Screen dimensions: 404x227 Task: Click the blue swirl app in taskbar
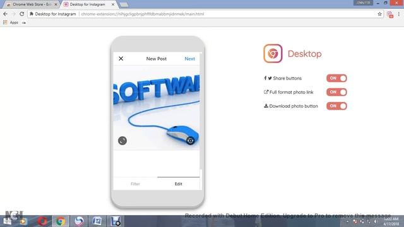(79, 221)
